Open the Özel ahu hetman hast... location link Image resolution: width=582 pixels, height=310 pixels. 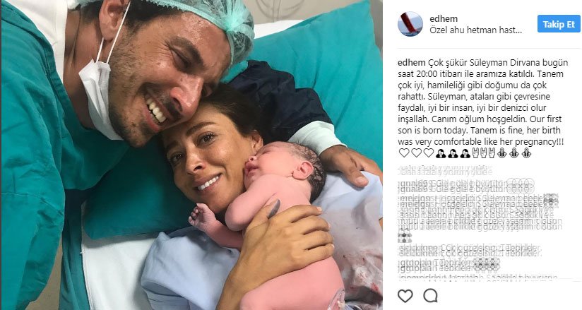(x=475, y=30)
